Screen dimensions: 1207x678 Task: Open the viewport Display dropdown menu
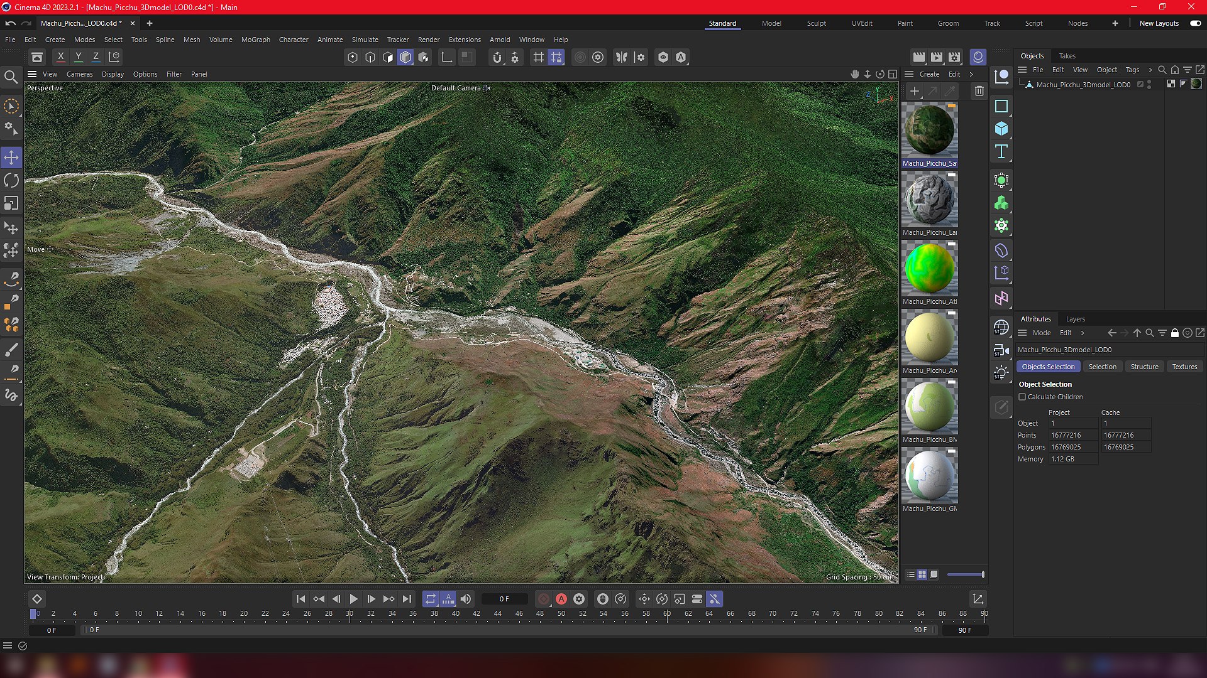pyautogui.click(x=113, y=74)
